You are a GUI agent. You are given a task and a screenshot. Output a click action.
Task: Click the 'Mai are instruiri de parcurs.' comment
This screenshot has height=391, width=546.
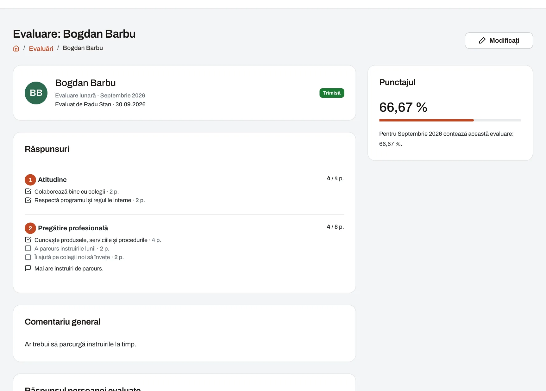pyautogui.click(x=69, y=269)
